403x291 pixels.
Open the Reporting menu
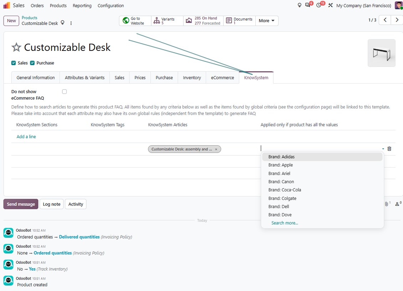click(x=82, y=5)
